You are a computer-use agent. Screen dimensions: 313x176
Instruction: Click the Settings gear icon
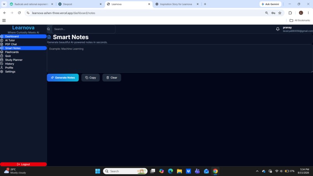(x=2, y=71)
